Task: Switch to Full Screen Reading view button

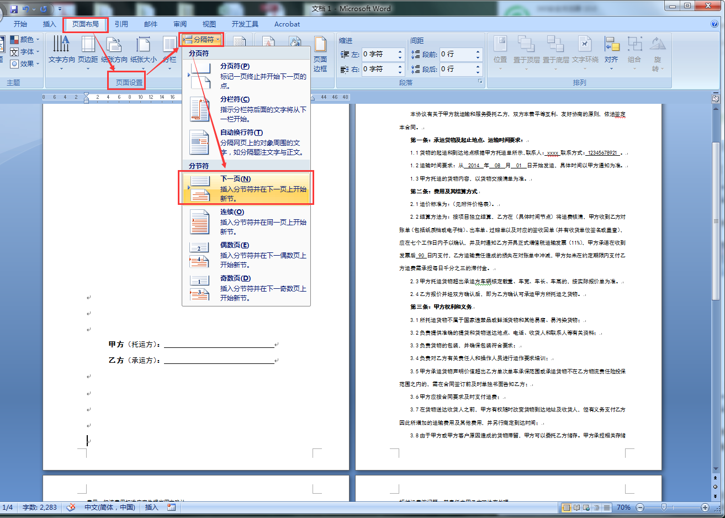Action: pyautogui.click(x=576, y=508)
